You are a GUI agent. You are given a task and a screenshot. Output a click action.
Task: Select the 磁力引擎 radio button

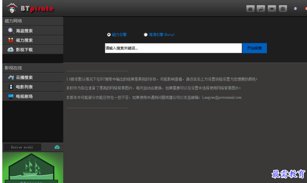click(x=109, y=34)
